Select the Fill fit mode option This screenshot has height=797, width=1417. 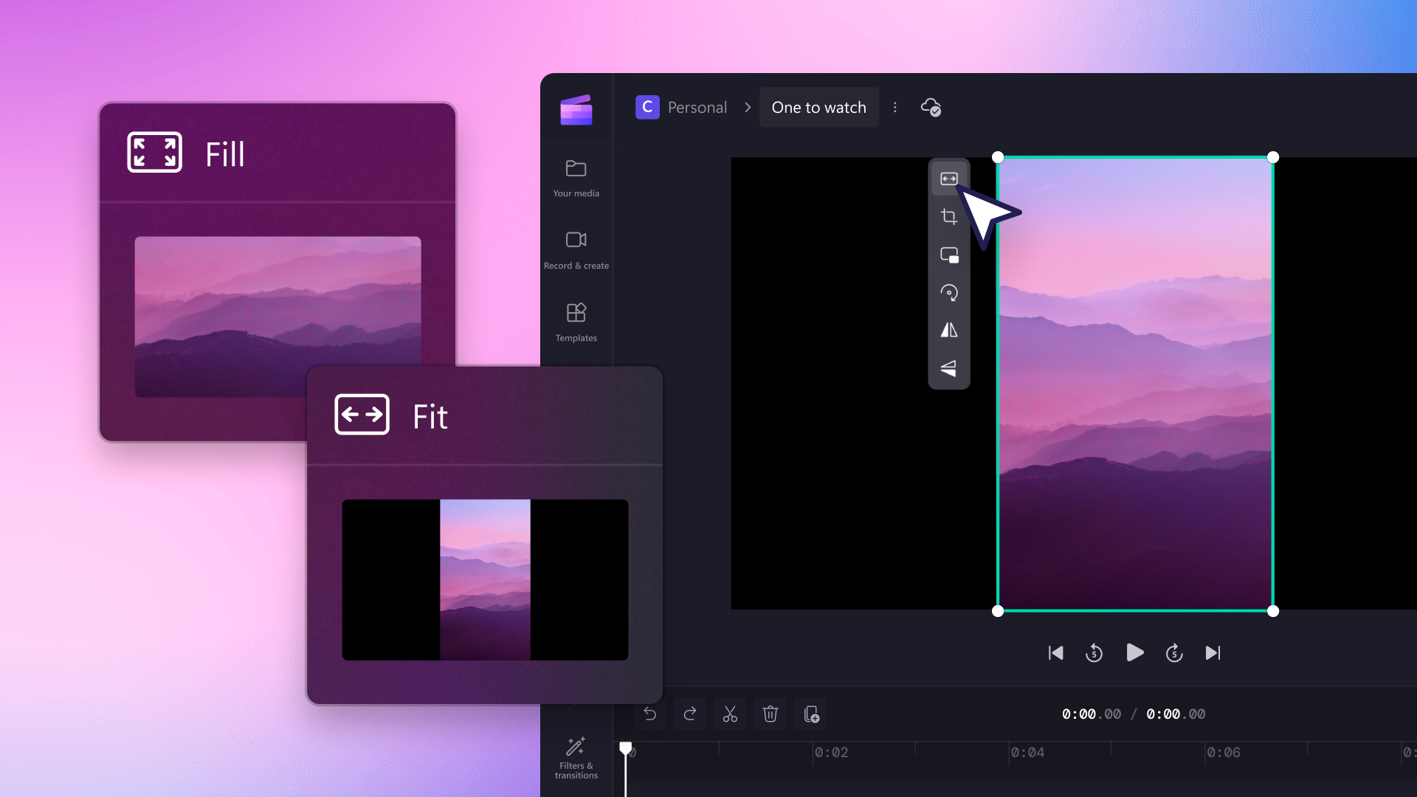tap(948, 179)
